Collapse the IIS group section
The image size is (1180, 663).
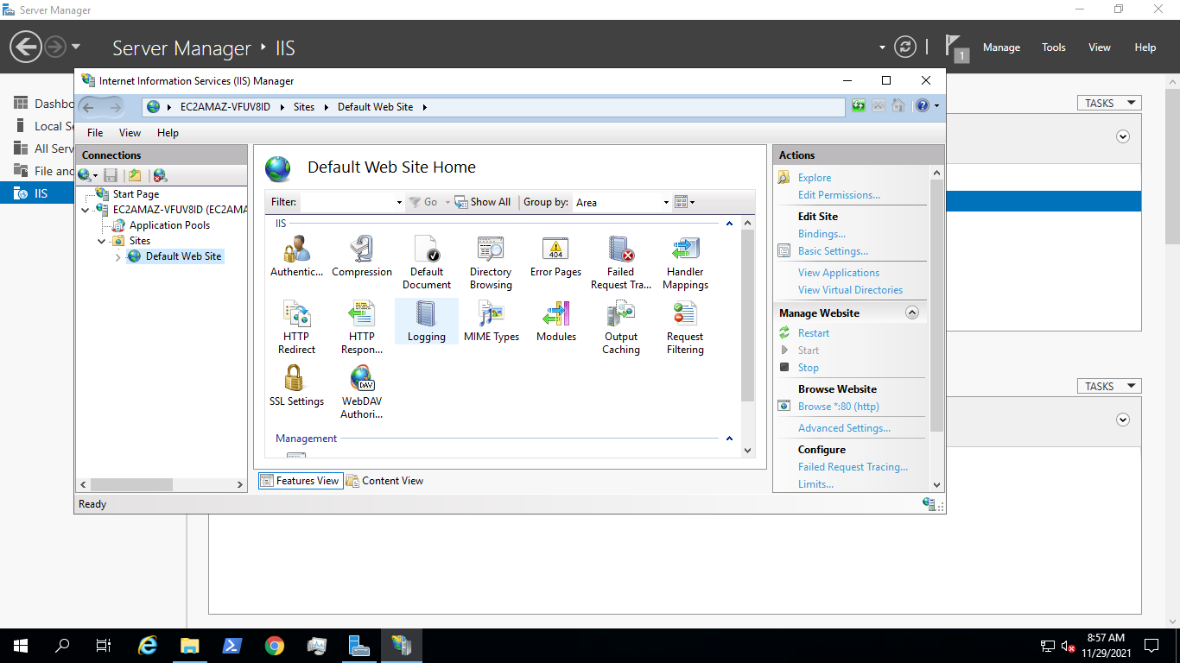point(729,224)
